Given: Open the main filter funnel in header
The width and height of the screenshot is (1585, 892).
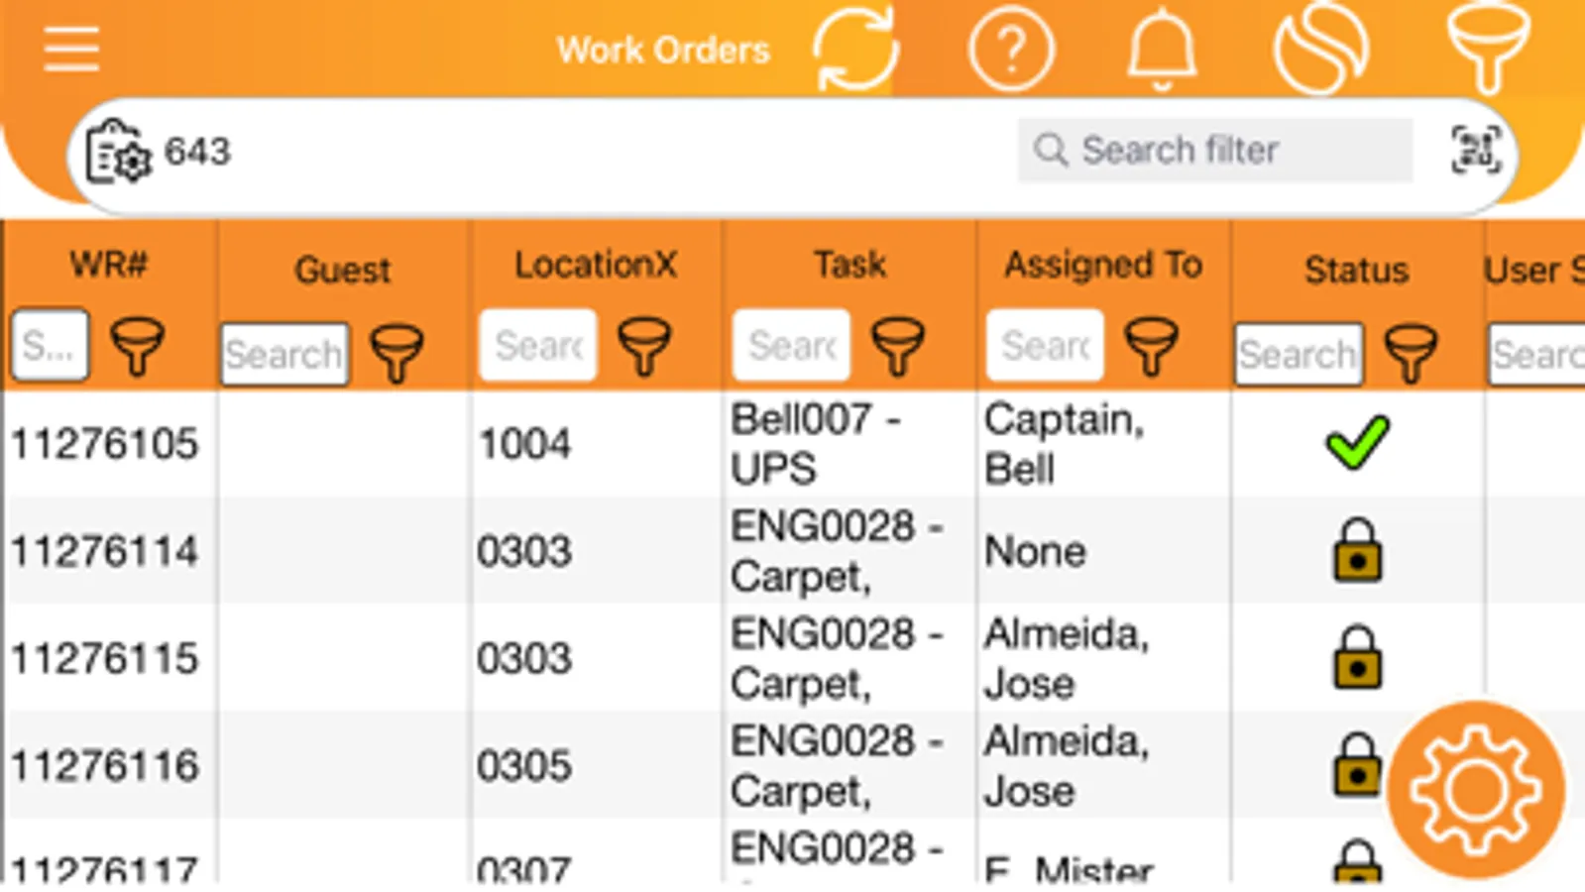Looking at the screenshot, I should click(x=1488, y=48).
